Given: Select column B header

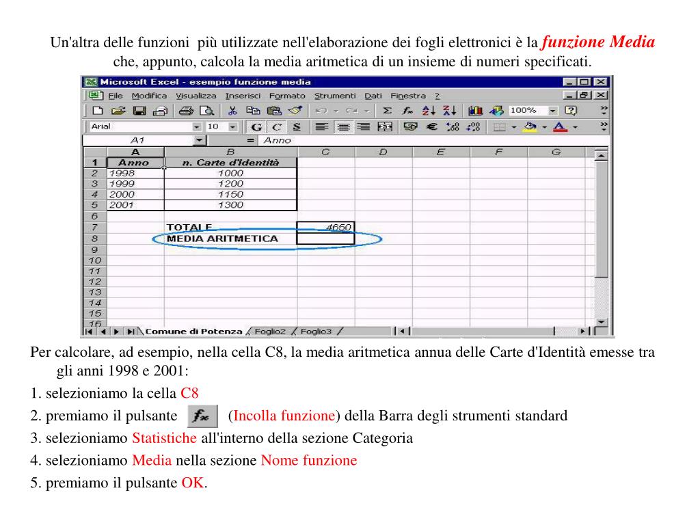Looking at the screenshot, I should 230,152.
